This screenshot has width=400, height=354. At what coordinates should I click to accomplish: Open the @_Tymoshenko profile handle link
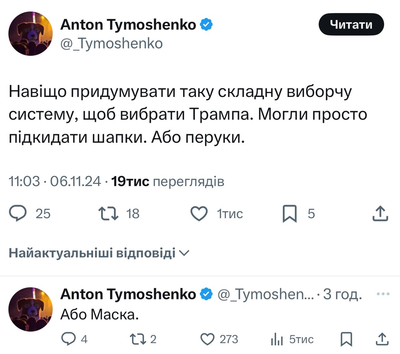(x=111, y=43)
